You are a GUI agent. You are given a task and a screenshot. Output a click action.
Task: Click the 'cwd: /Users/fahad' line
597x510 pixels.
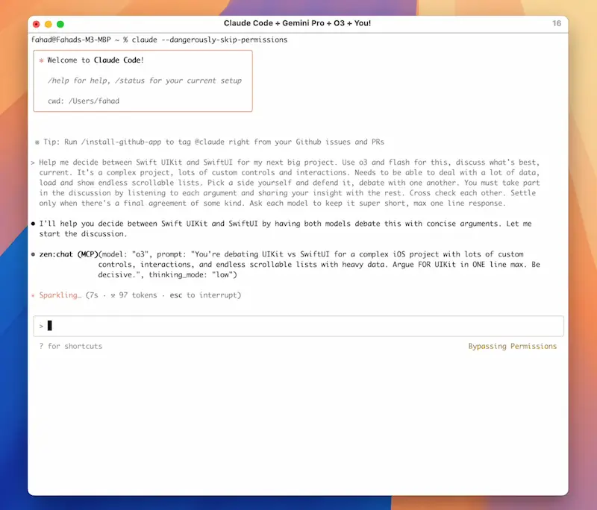(84, 101)
